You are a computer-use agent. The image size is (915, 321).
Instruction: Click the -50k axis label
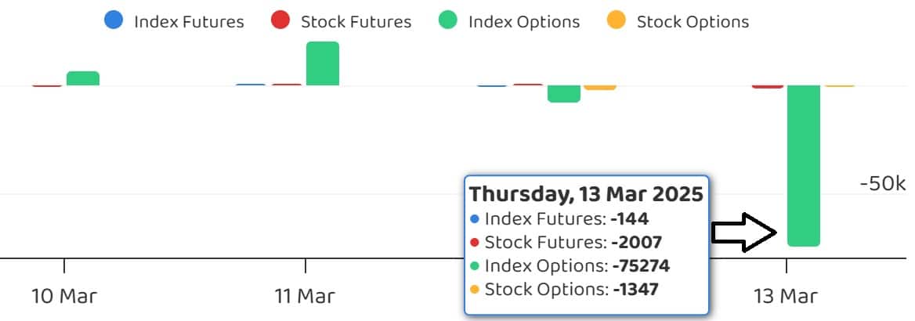point(881,184)
